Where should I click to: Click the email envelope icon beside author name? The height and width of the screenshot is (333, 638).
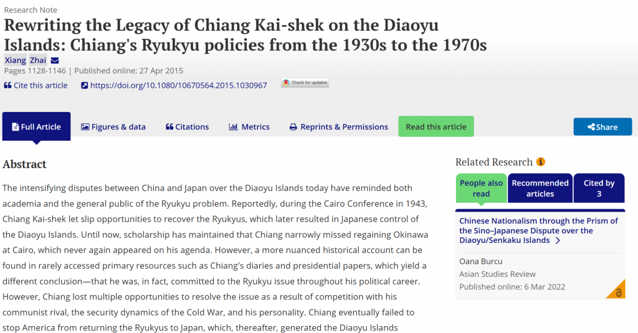pos(55,60)
